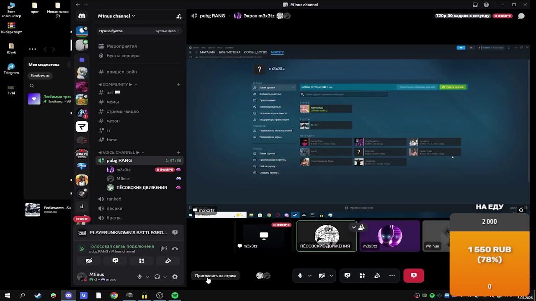
Task: Open Discord direct messages home icon
Action: click(x=82, y=16)
